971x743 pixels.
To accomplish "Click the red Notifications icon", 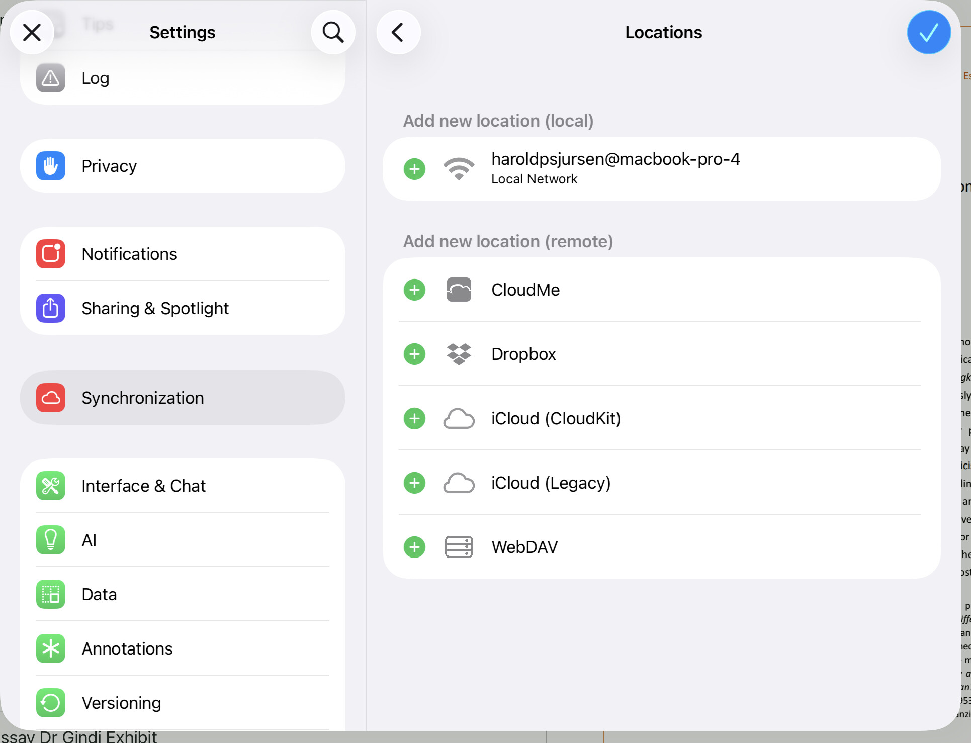I will [x=51, y=254].
